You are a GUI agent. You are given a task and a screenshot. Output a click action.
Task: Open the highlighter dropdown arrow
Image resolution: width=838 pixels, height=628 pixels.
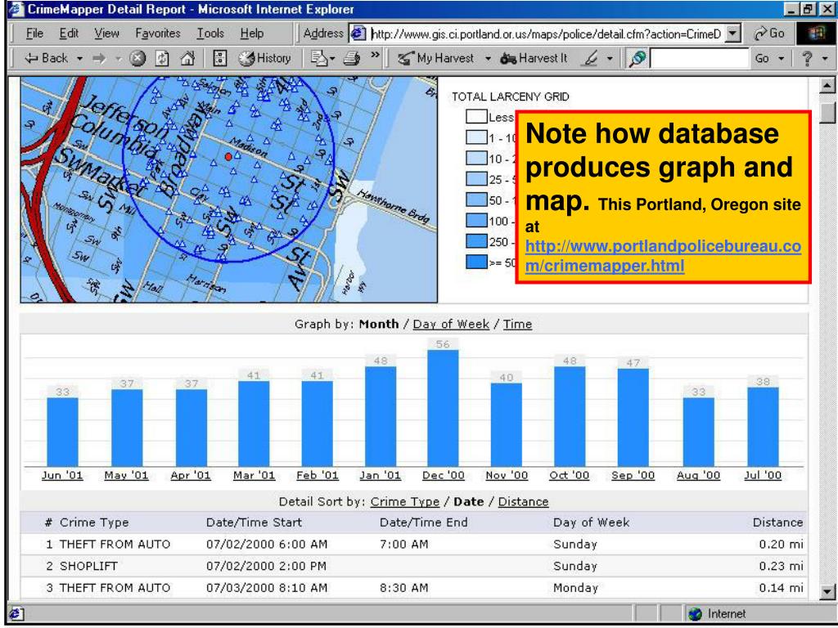[610, 59]
